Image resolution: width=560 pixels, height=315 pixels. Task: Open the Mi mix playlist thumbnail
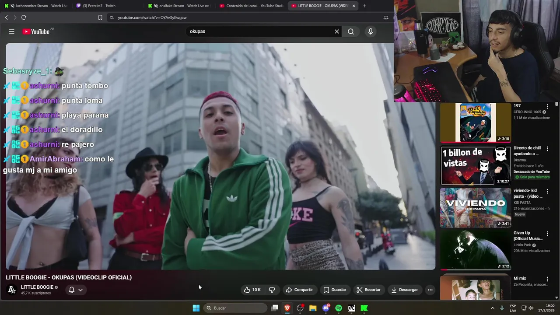coord(476,288)
